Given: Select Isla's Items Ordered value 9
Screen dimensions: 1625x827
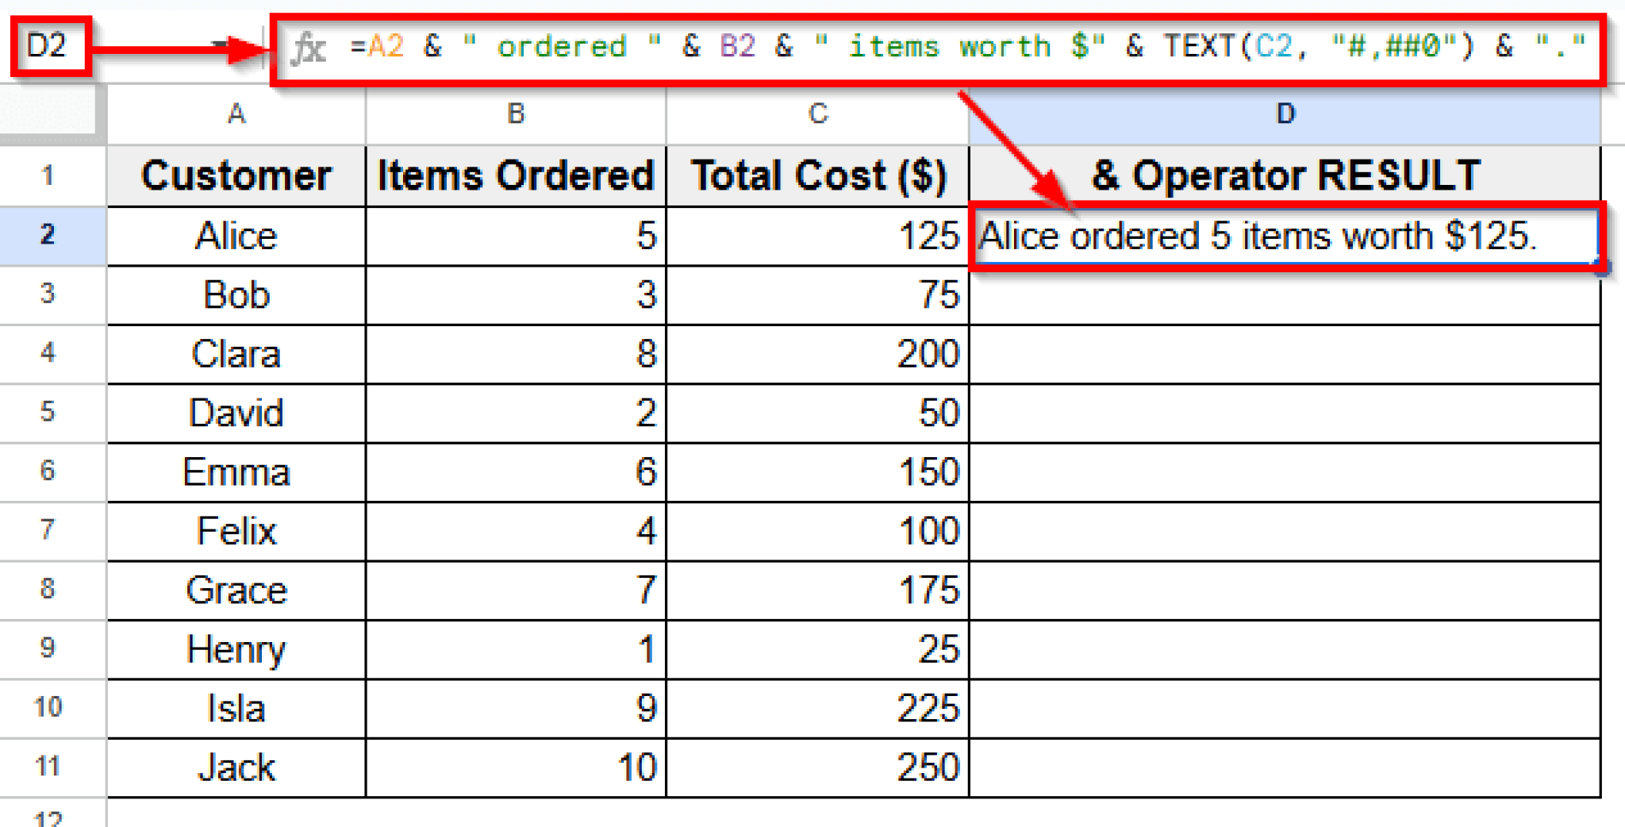Looking at the screenshot, I should 515,708.
